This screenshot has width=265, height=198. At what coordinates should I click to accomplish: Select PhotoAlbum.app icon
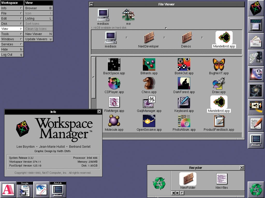click(184, 121)
